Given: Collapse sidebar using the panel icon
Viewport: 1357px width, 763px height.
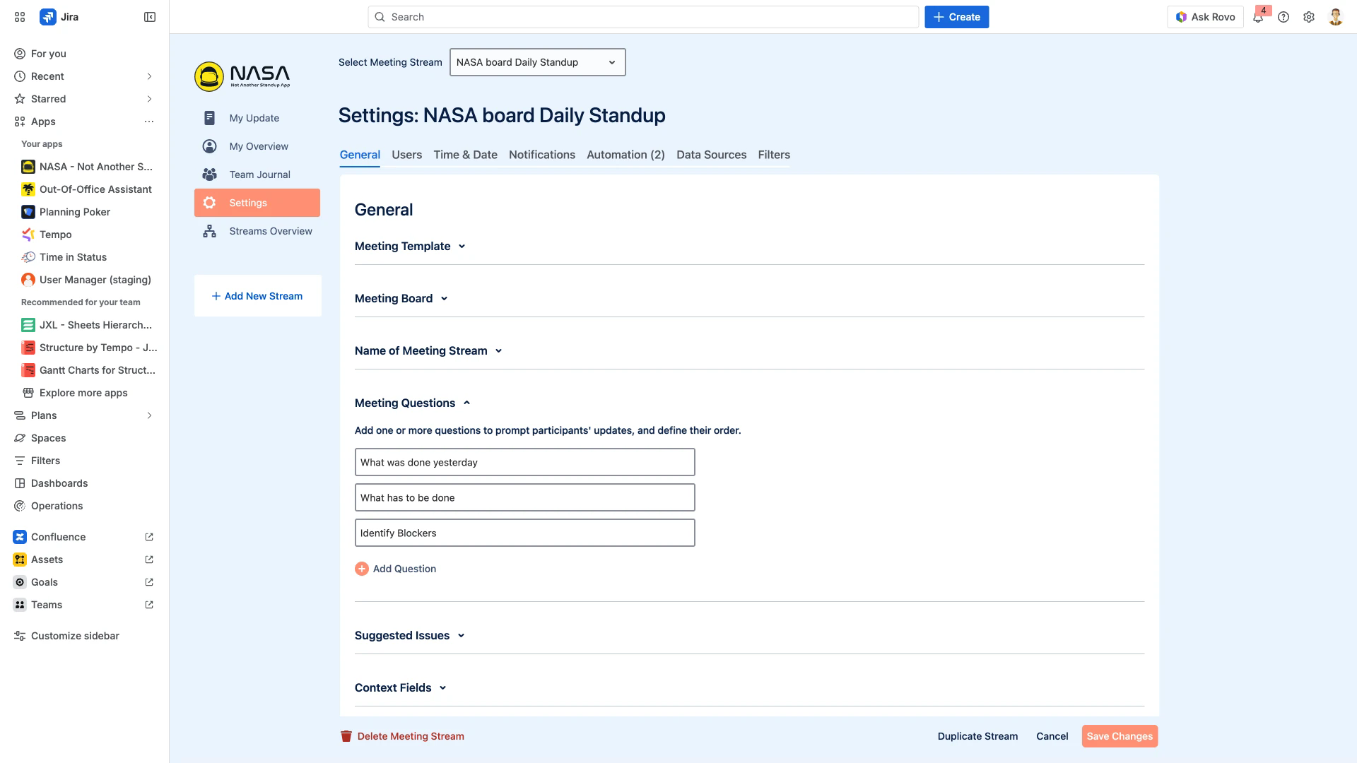Looking at the screenshot, I should (150, 17).
